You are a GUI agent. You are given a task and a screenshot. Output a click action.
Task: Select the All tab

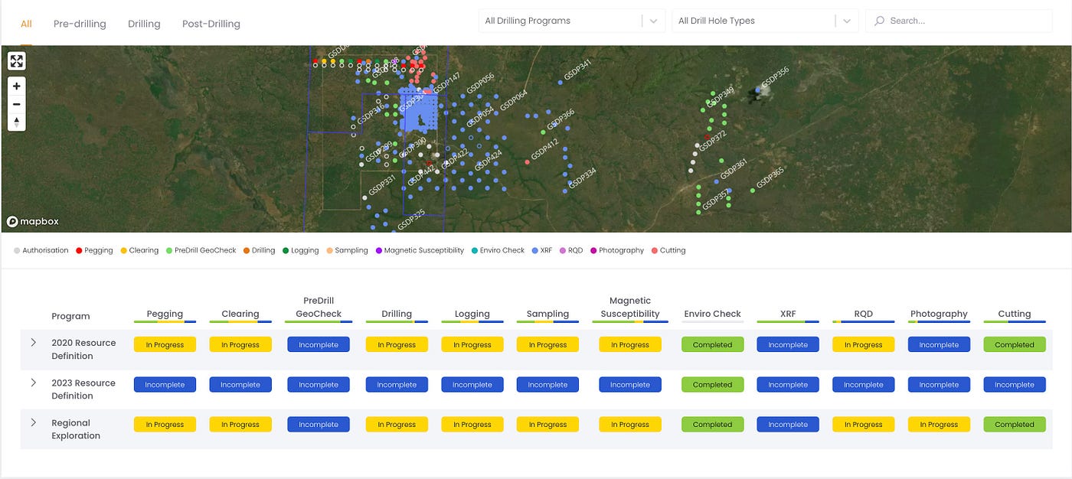[26, 24]
